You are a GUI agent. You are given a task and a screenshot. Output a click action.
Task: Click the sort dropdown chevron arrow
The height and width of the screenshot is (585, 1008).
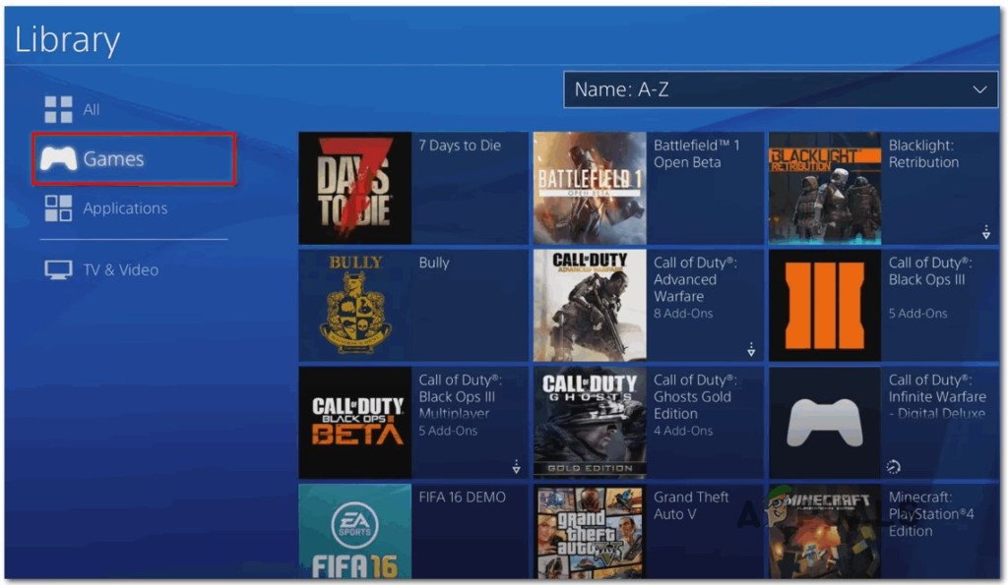(x=979, y=89)
